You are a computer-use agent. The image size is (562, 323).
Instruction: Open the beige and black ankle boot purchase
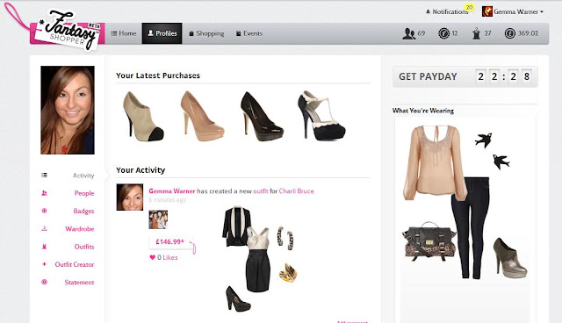143,116
